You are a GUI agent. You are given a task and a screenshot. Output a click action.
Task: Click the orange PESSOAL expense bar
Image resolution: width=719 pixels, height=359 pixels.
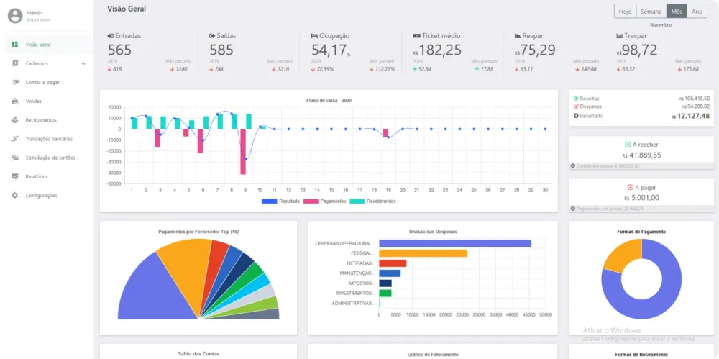click(423, 253)
